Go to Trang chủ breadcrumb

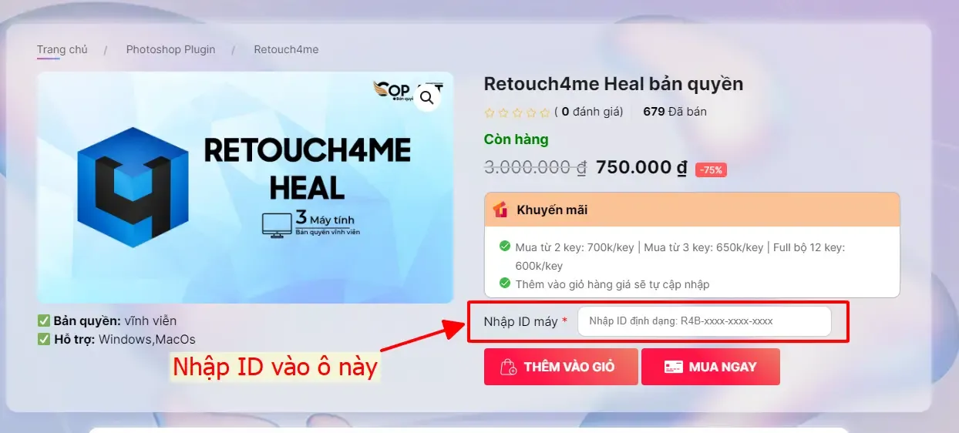62,49
